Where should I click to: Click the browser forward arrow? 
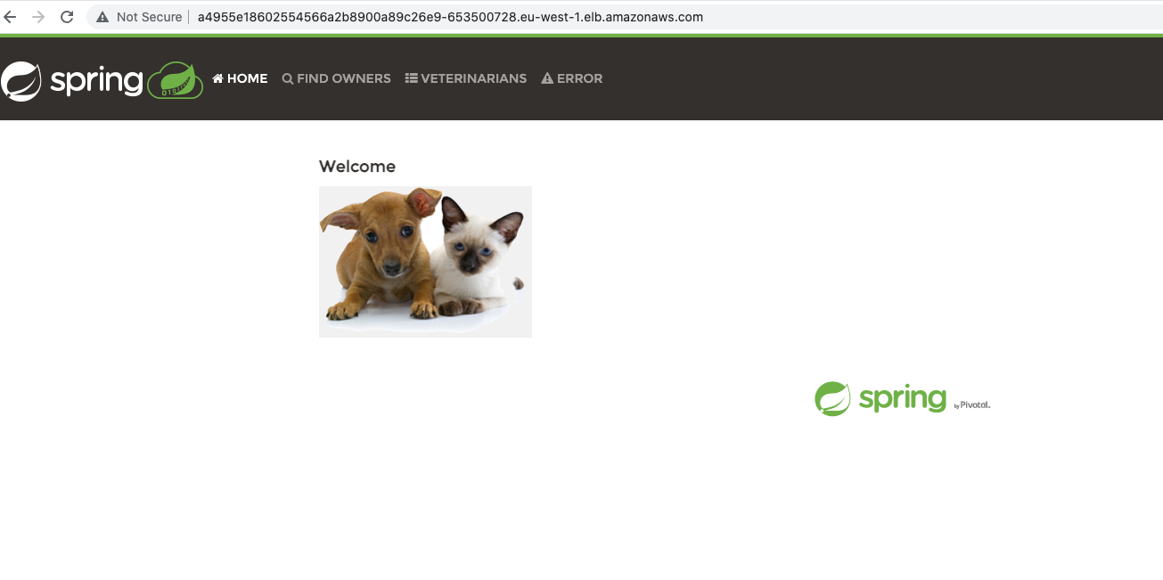pyautogui.click(x=37, y=17)
